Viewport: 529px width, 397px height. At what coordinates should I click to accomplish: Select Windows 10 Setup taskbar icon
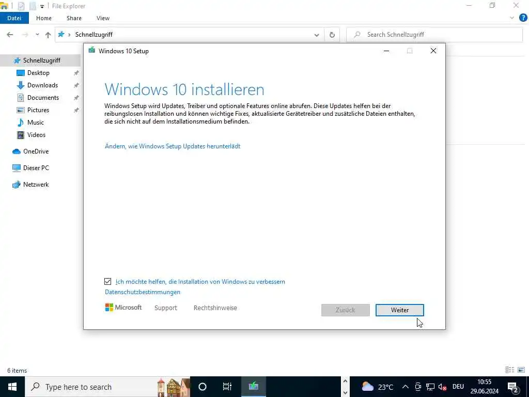[253, 387]
